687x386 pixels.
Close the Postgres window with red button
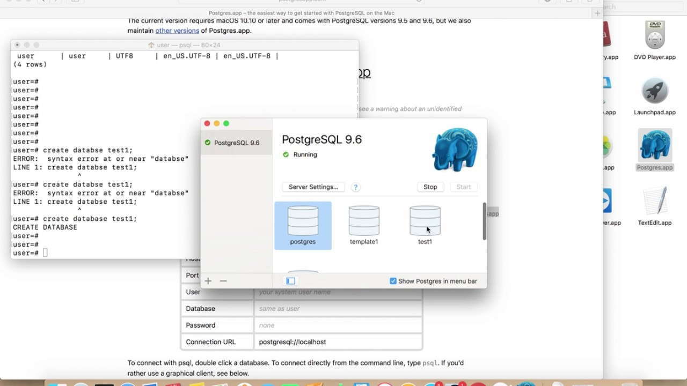(207, 123)
